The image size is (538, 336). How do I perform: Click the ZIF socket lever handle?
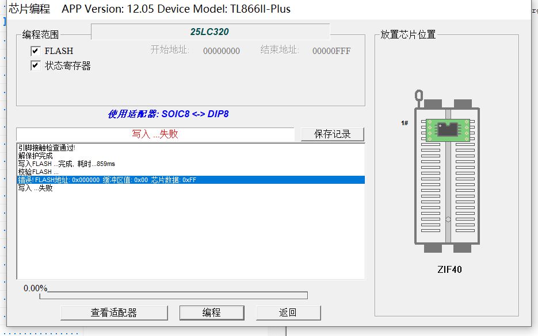pyautogui.click(x=419, y=95)
